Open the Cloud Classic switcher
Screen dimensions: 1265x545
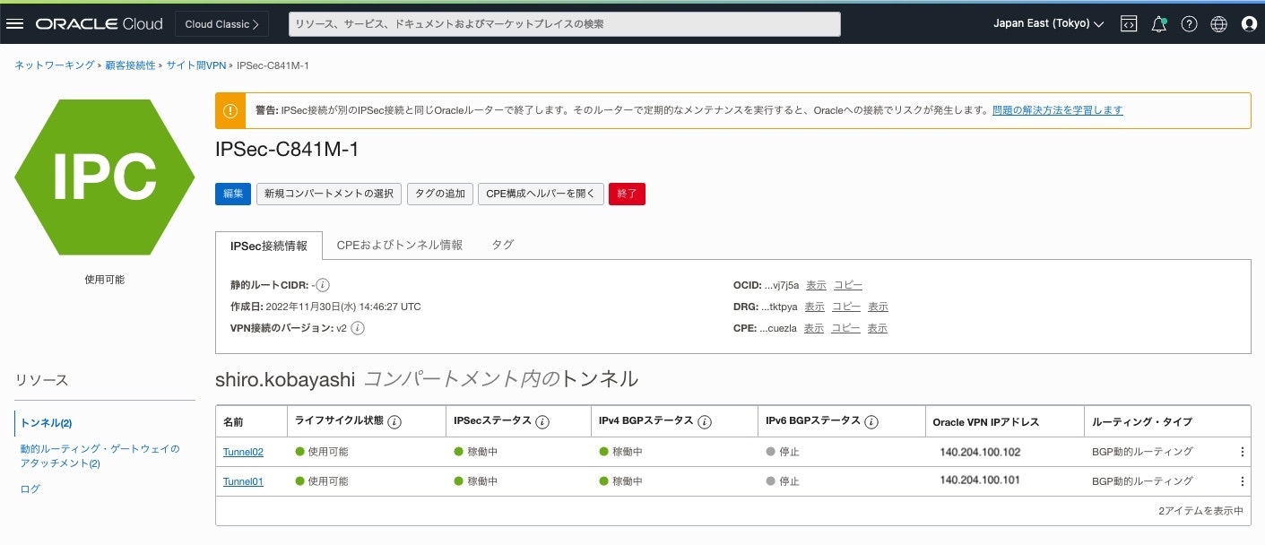click(x=221, y=24)
